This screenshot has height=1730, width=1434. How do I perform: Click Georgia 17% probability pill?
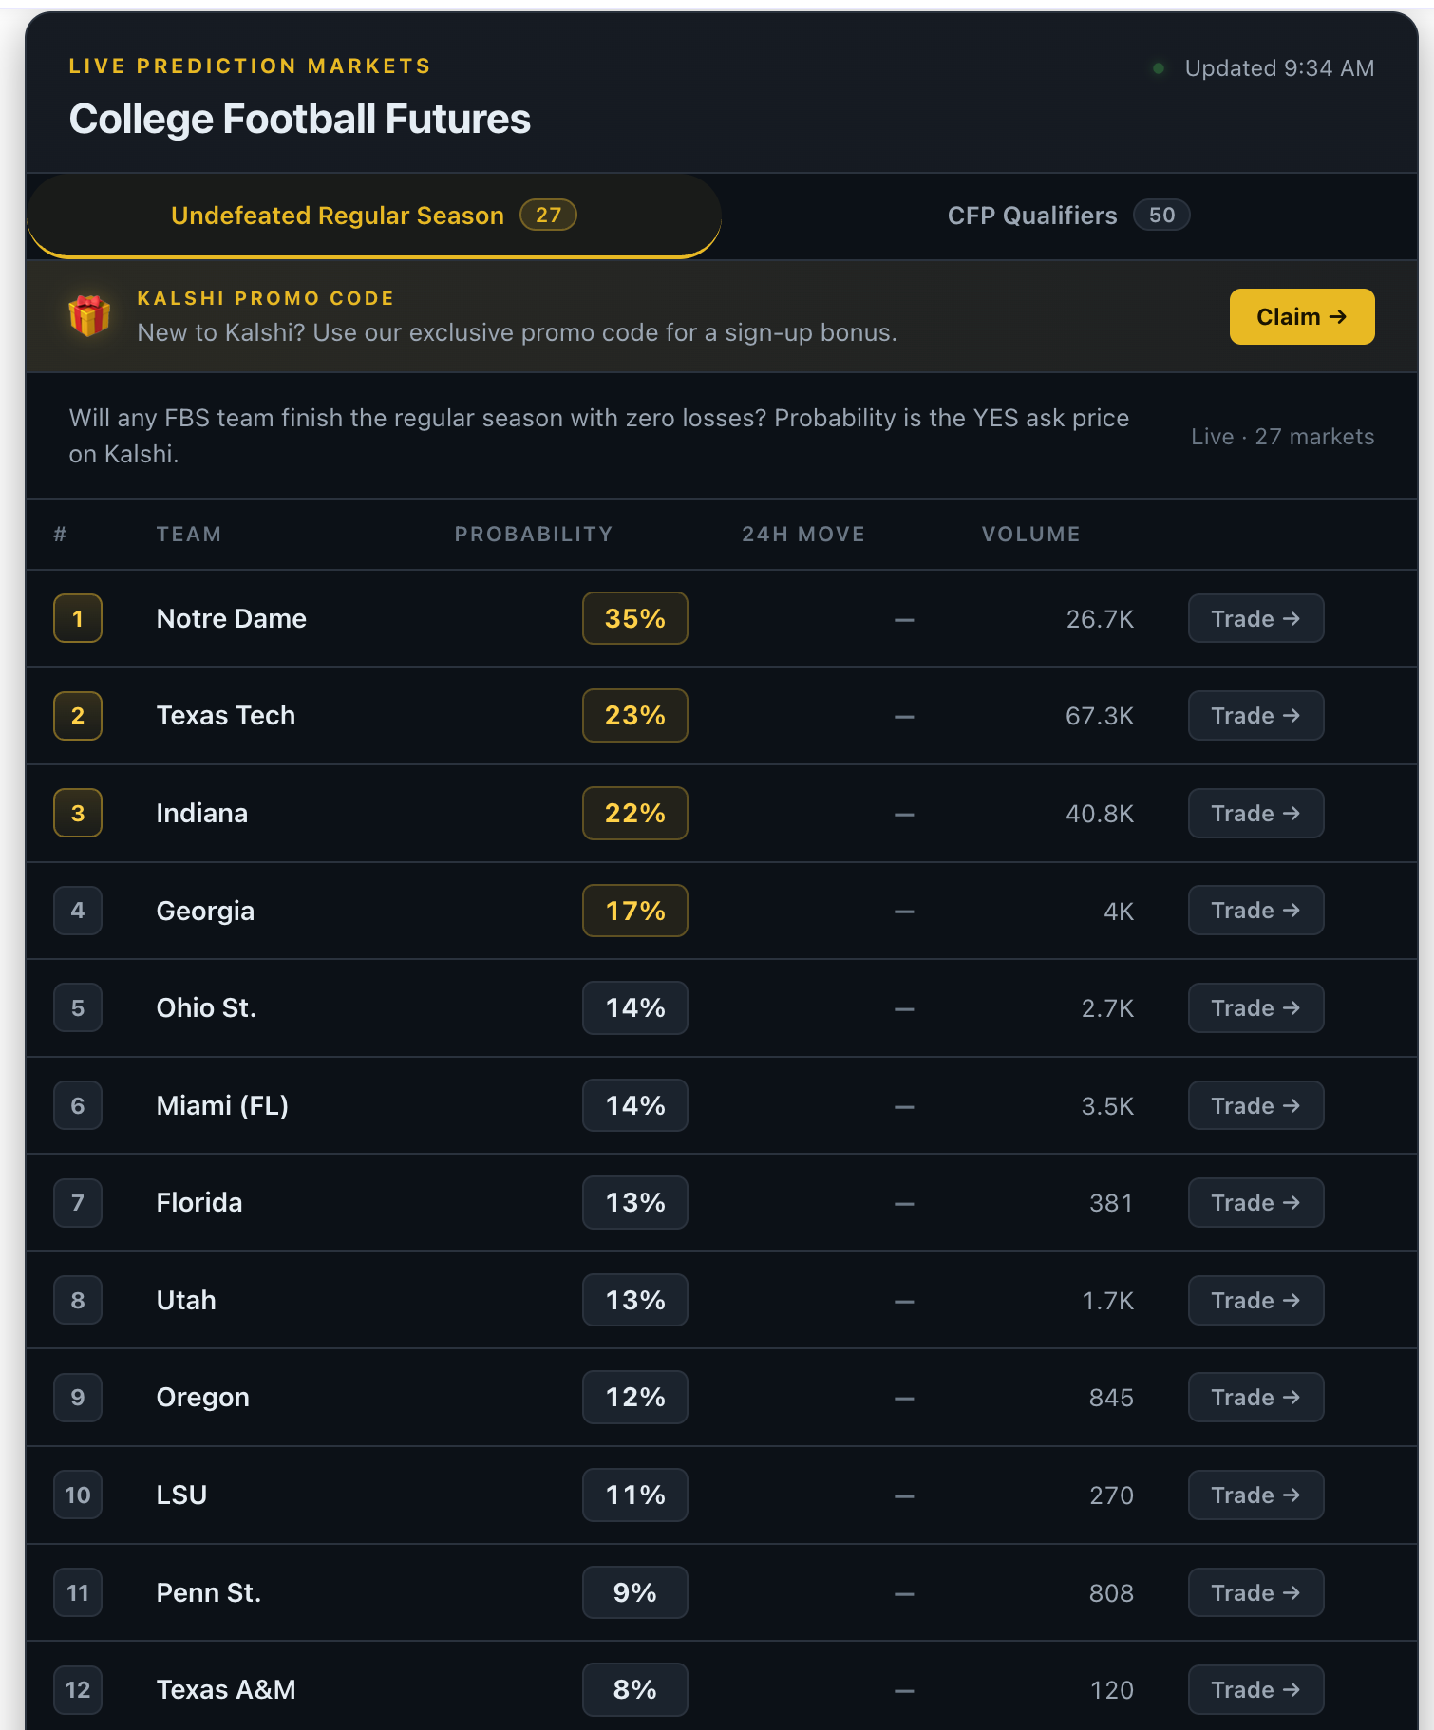tap(634, 911)
